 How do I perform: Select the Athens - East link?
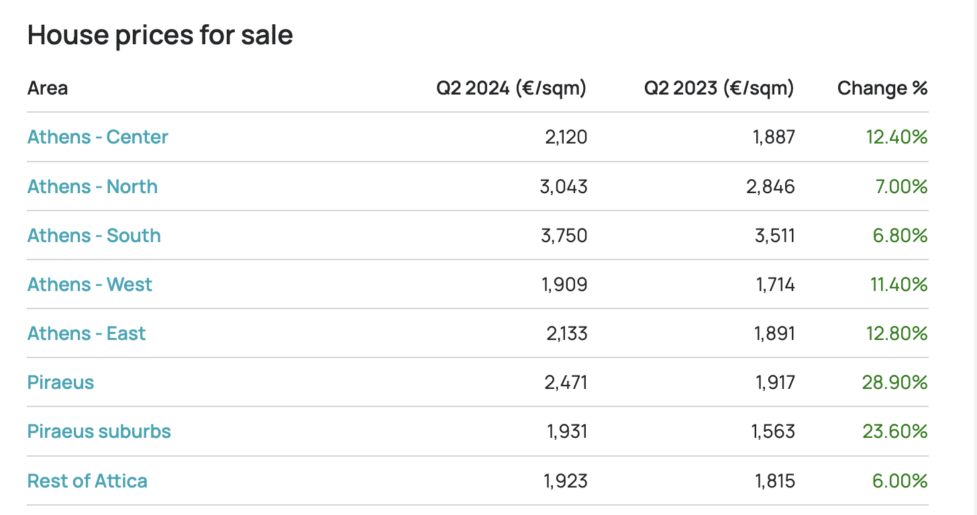(87, 333)
